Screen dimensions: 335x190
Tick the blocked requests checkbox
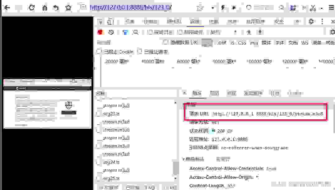pos(140,51)
